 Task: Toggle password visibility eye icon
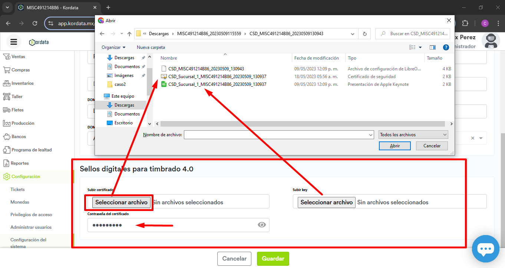click(262, 225)
